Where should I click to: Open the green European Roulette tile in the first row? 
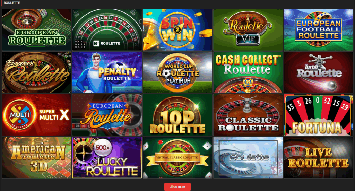click(x=37, y=30)
